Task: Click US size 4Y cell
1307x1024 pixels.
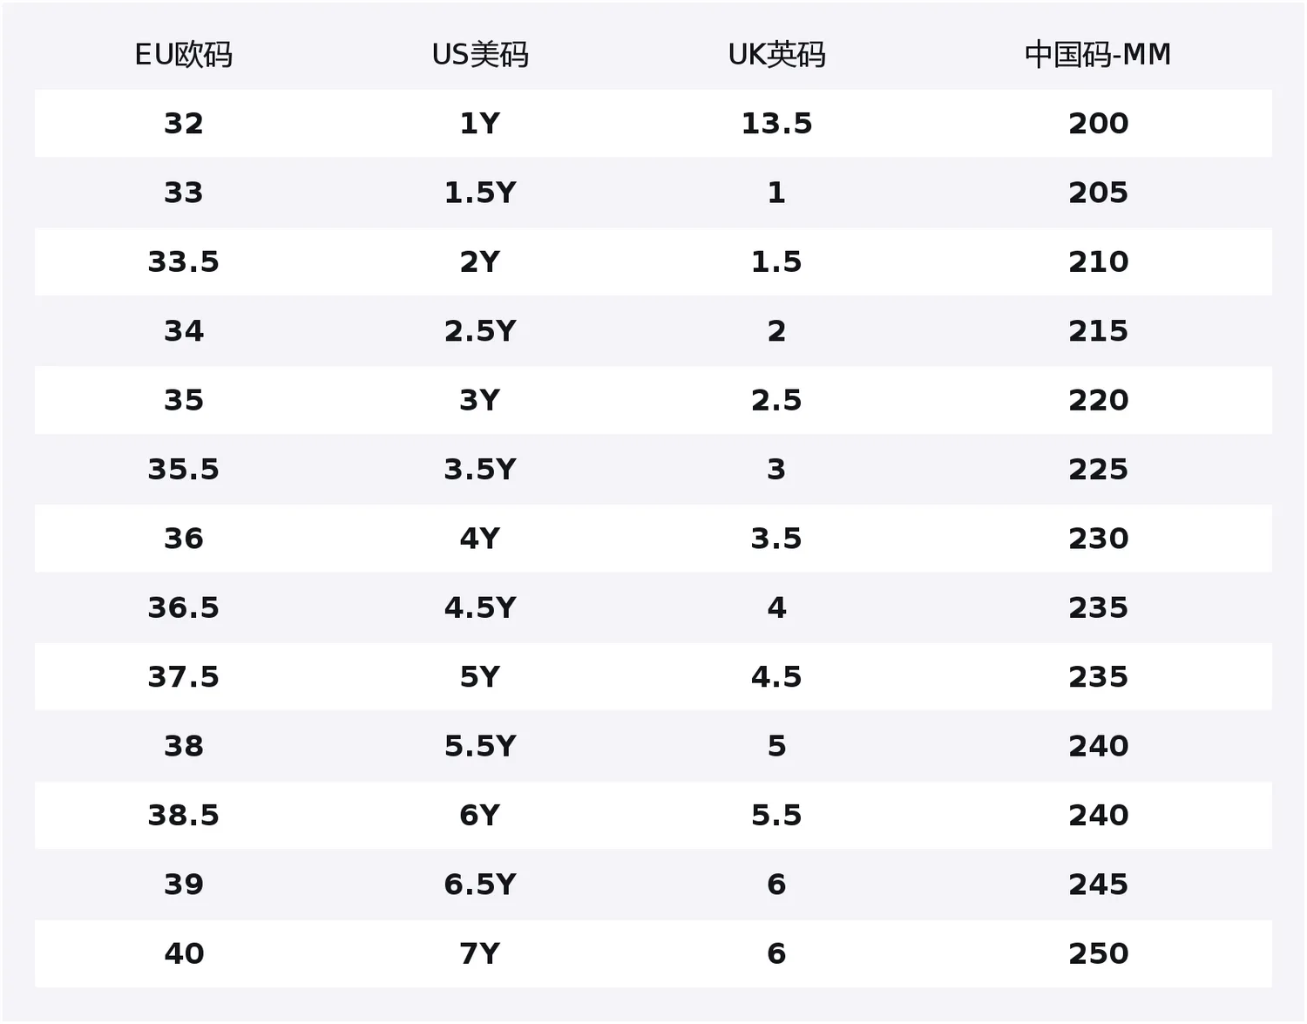Action: 480,539
